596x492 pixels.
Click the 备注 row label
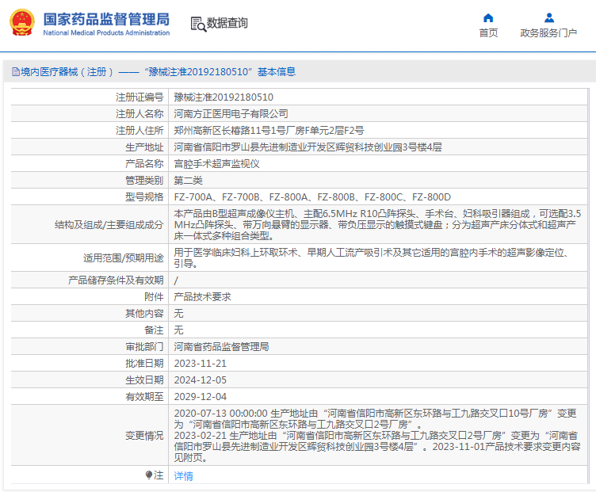154,330
